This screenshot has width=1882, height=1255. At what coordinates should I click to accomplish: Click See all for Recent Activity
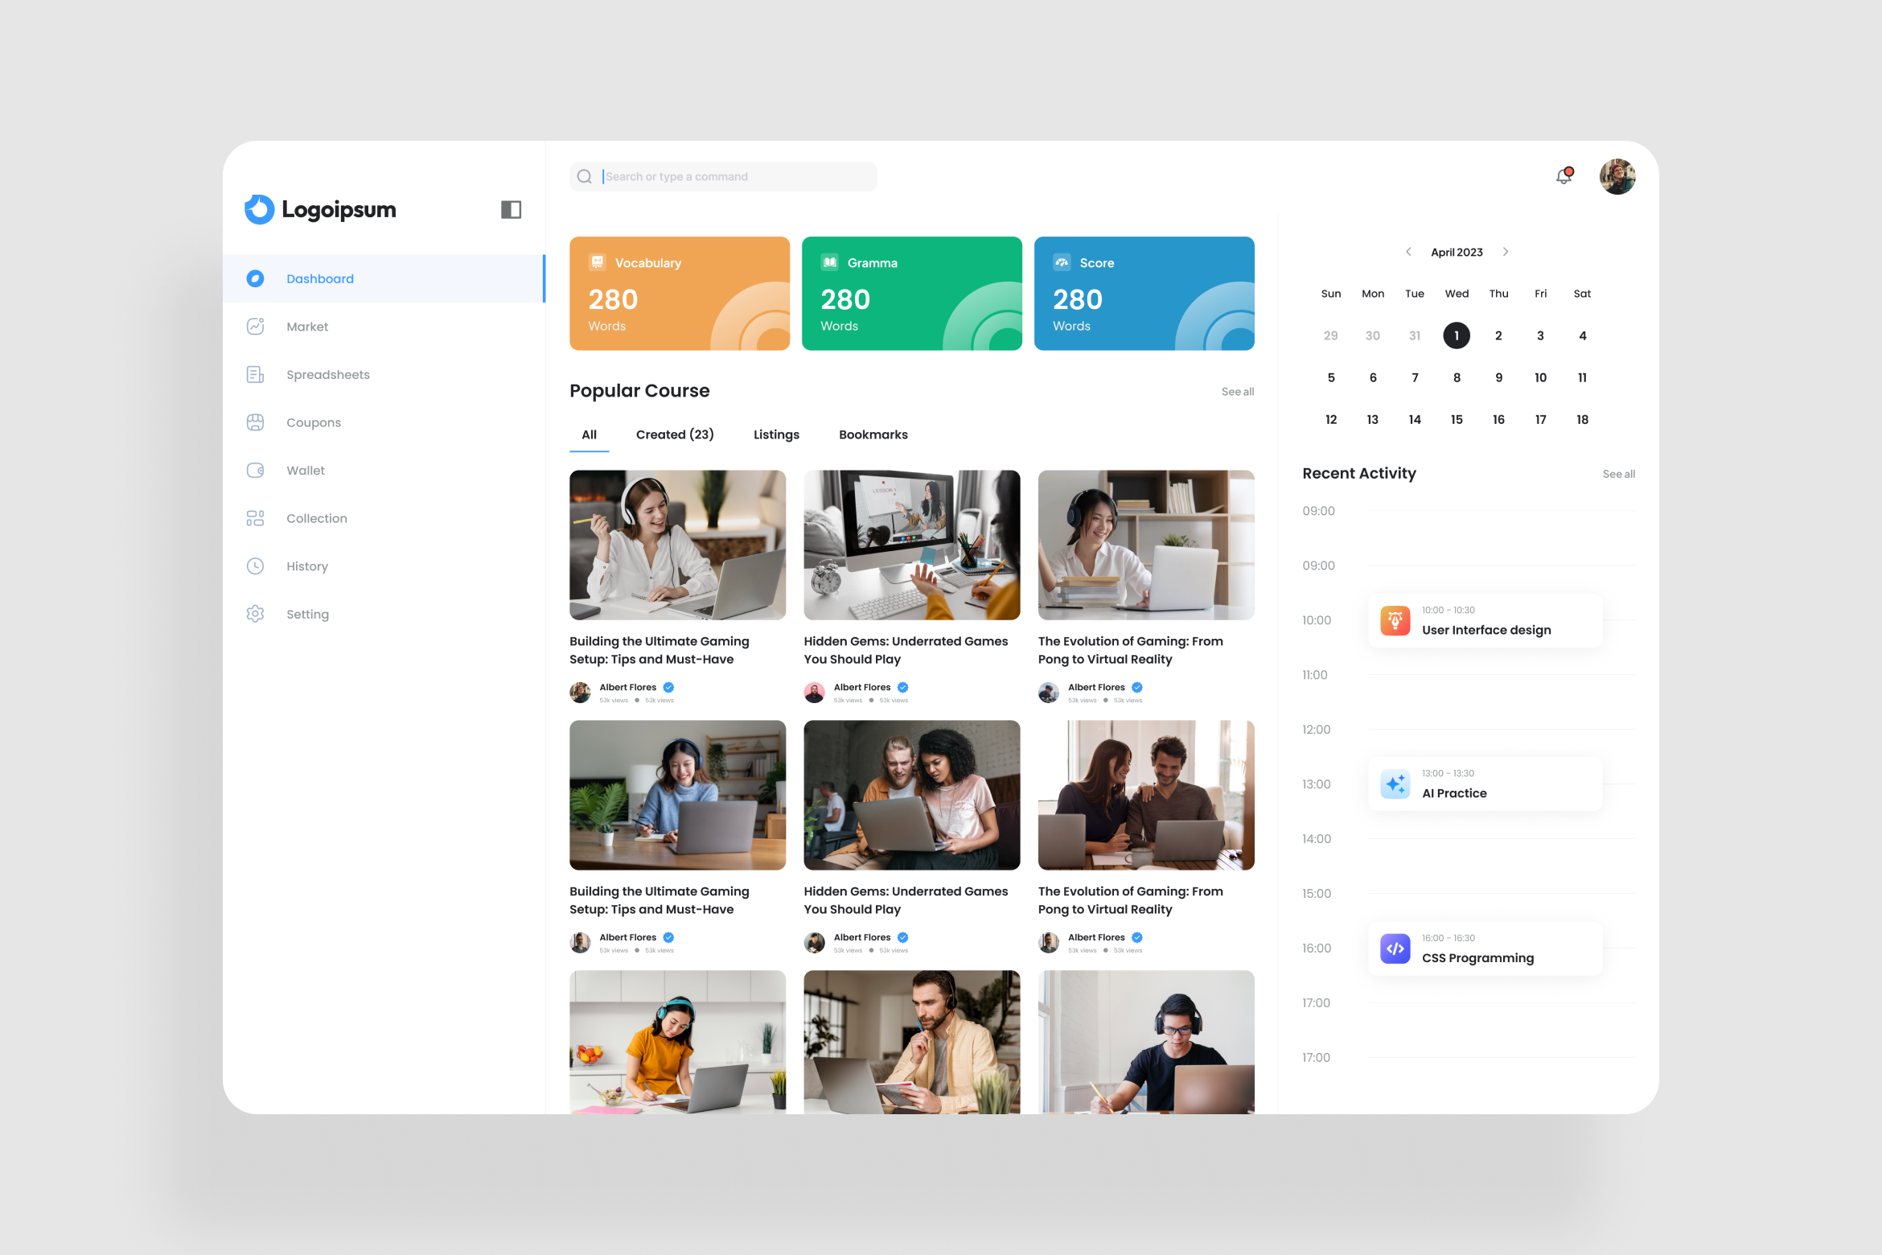coord(1618,474)
